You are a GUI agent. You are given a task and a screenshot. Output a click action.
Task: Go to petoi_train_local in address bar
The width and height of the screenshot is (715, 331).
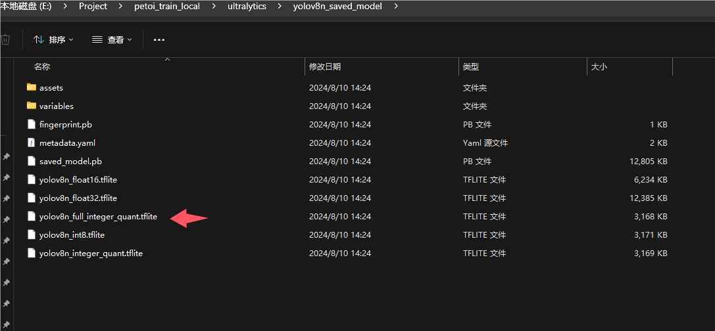166,7
